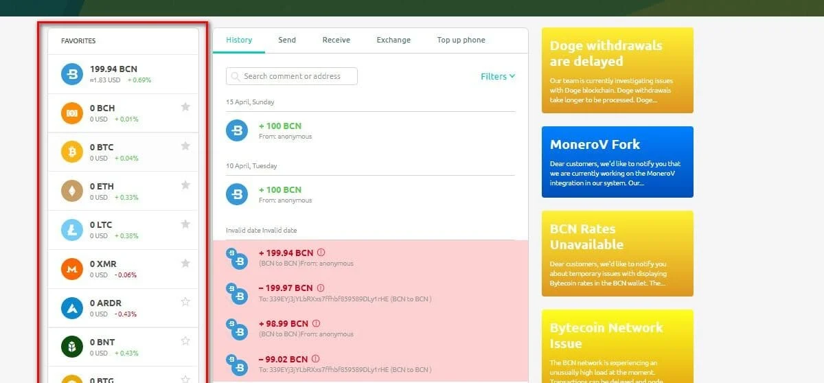The height and width of the screenshot is (383, 824).
Task: Select the 0 LTC wallet row
Action: pos(124,230)
